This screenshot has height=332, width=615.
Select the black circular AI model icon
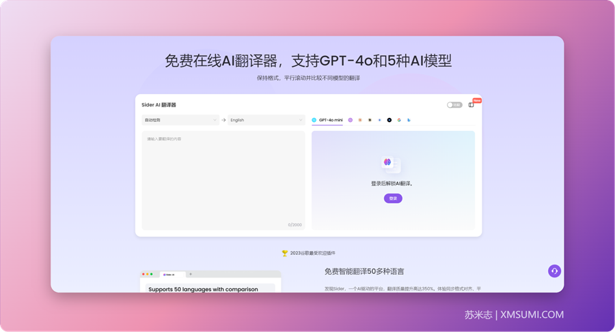(x=389, y=120)
